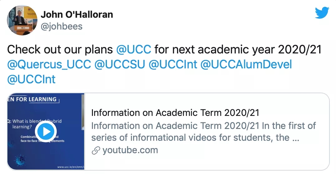Click the Twitter bird logo

(322, 13)
